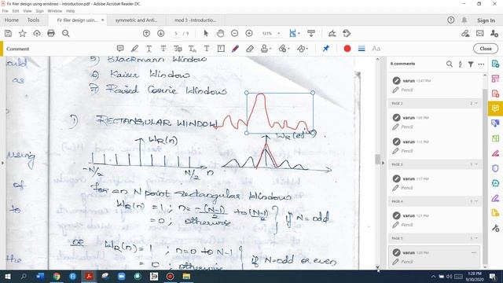Open the notifications bell
The image size is (503, 283).
coord(464,20)
